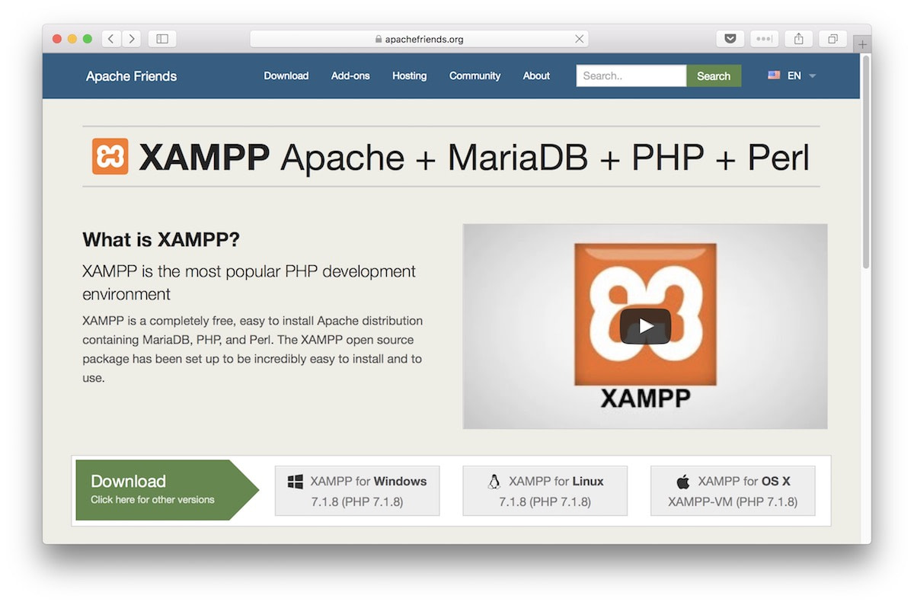Click the three-dots extension button in toolbar

(764, 38)
